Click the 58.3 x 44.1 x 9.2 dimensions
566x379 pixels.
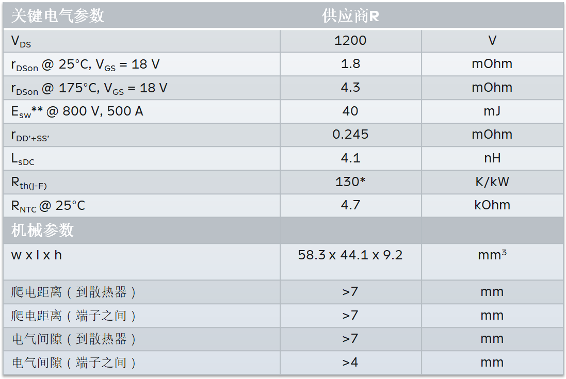(x=350, y=255)
